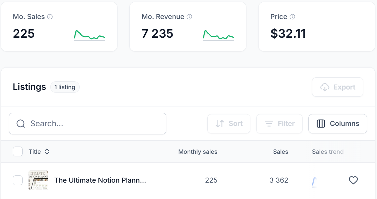The height and width of the screenshot is (199, 377).
Task: Click the info icon next to Mo. Revenue
Action: pyautogui.click(x=189, y=17)
